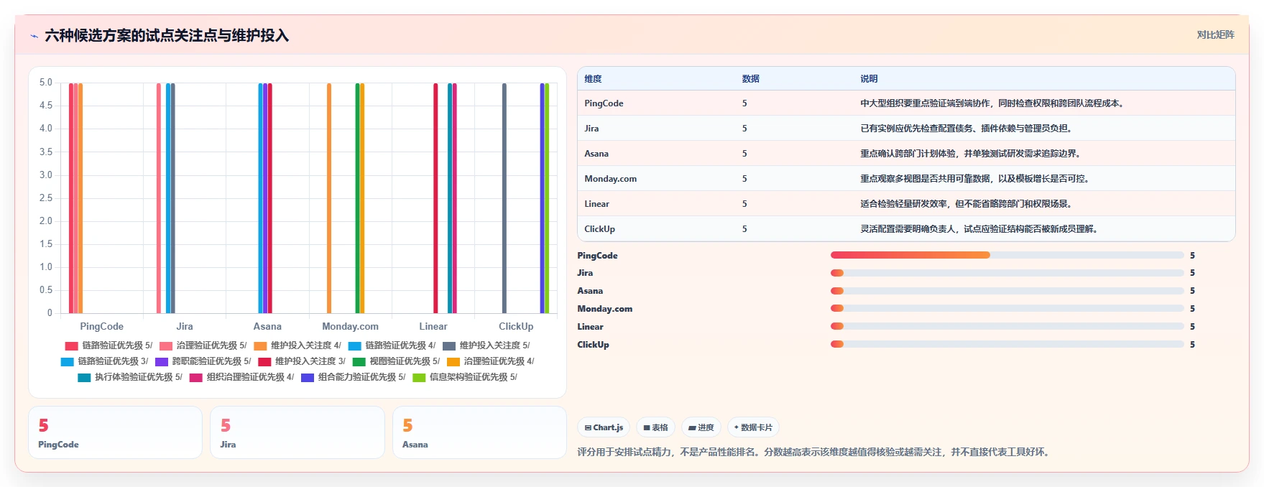The image size is (1264, 487).
Task: Click the Linear label on chart x-axis
Action: click(433, 326)
